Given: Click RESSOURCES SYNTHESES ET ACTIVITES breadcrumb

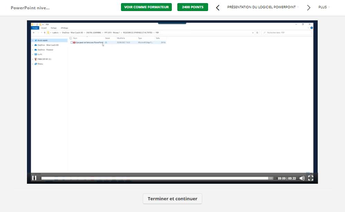Looking at the screenshot, I should click(138, 32).
